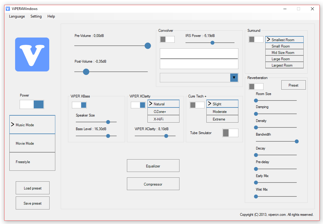Click the Early Mix slider handle
323x224 pixels.
click(256, 183)
